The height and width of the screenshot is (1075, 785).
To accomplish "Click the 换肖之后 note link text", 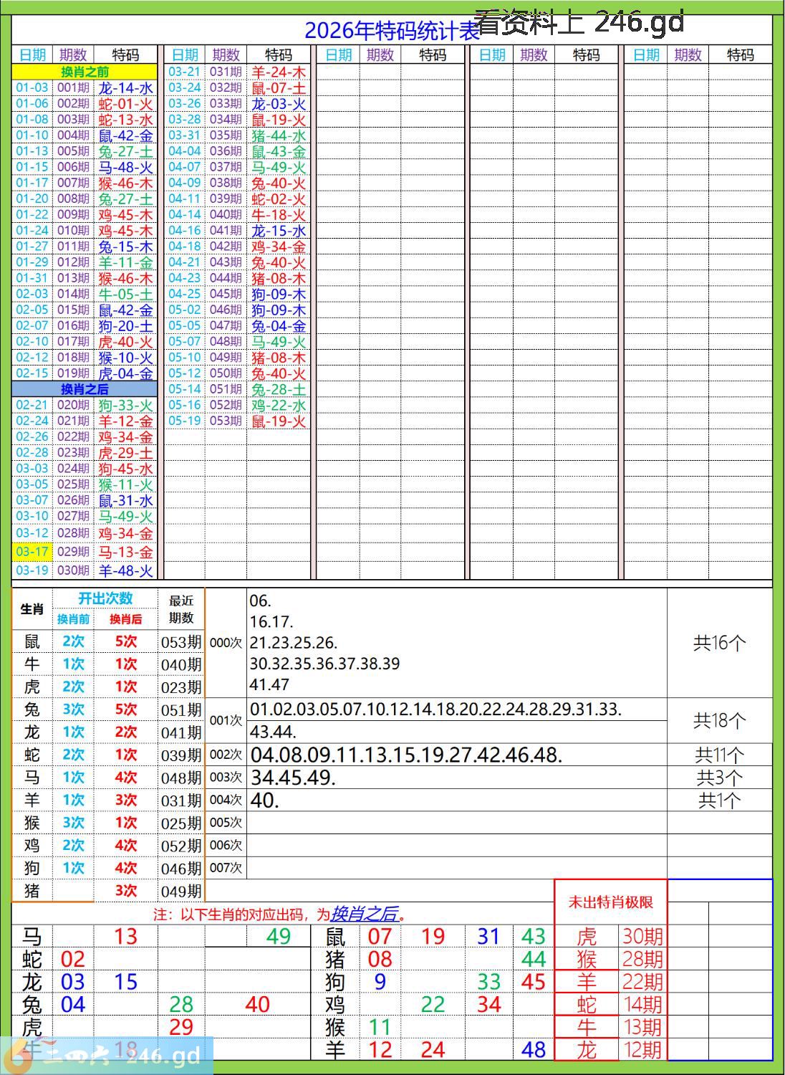I will [x=365, y=914].
